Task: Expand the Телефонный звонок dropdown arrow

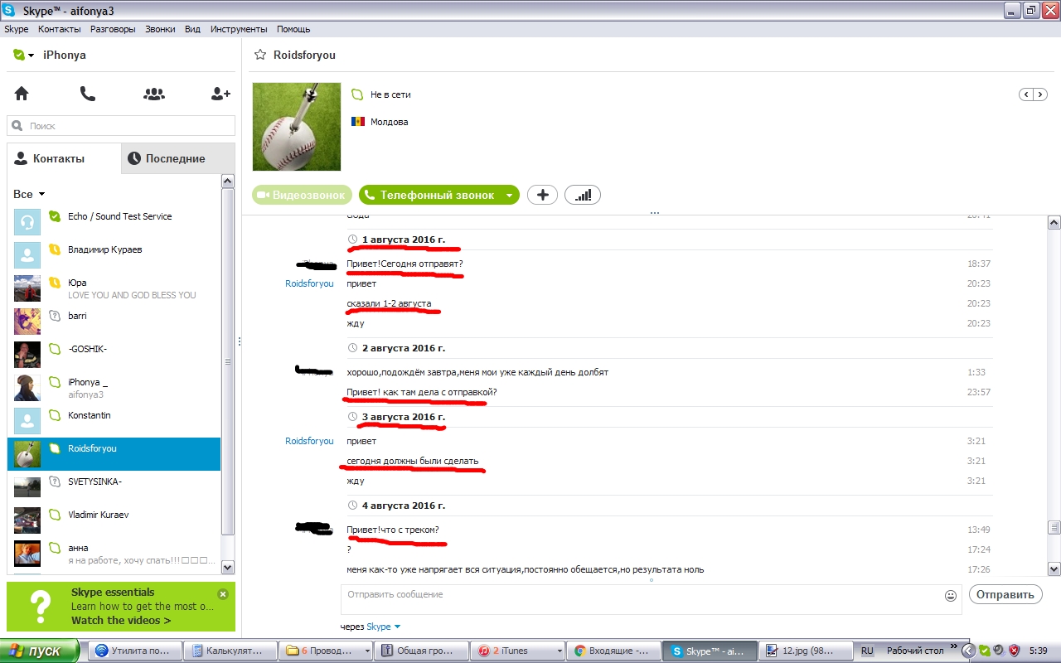Action: pos(509,196)
